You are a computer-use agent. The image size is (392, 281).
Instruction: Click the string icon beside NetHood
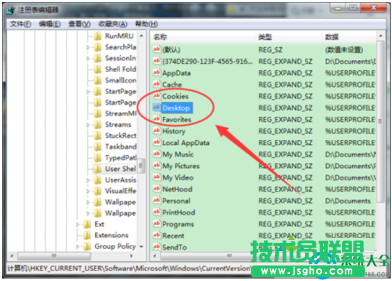(x=157, y=189)
